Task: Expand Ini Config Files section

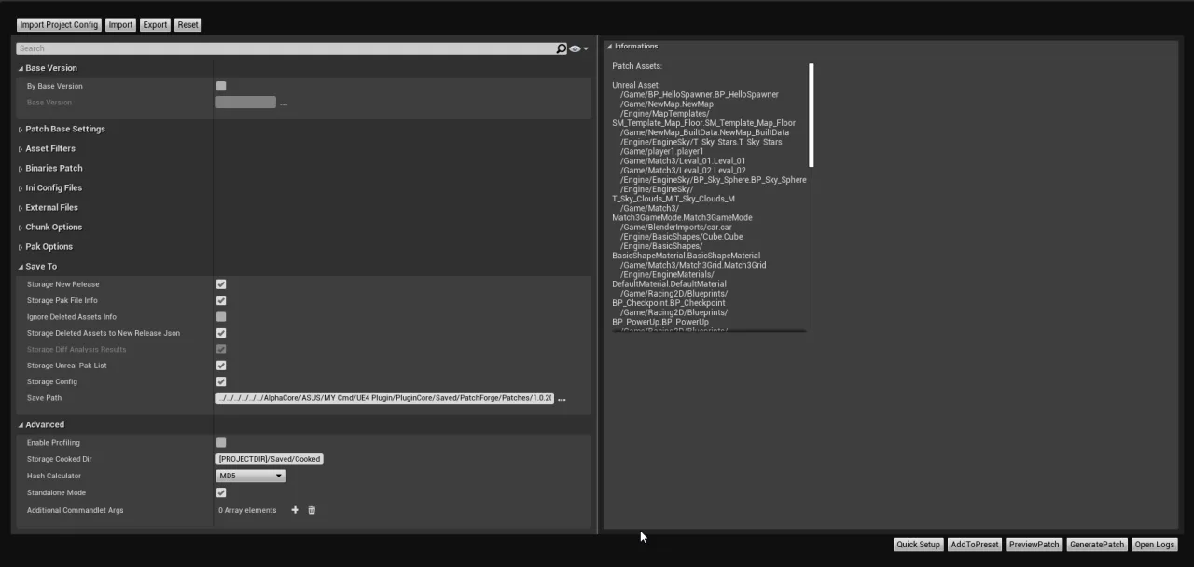Action: click(21, 188)
